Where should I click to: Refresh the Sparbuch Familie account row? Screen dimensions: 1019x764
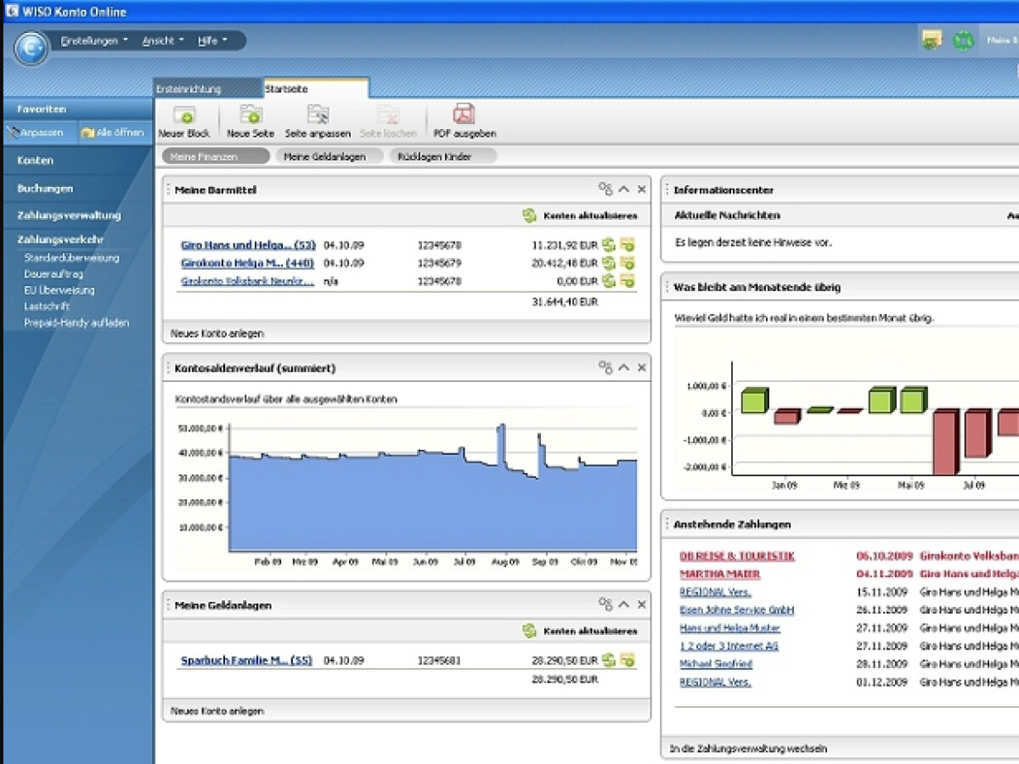click(x=609, y=660)
